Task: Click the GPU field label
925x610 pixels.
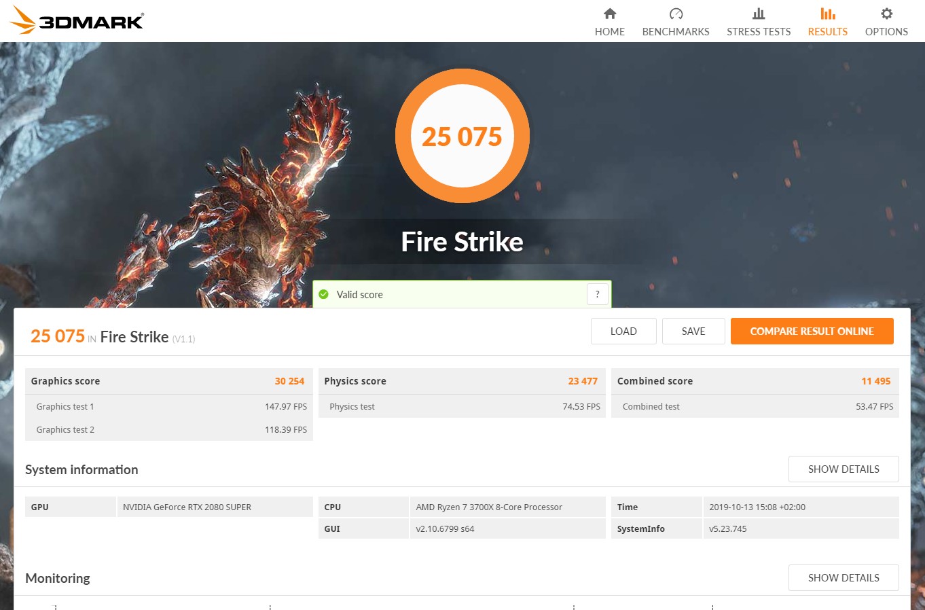Action: tap(39, 507)
